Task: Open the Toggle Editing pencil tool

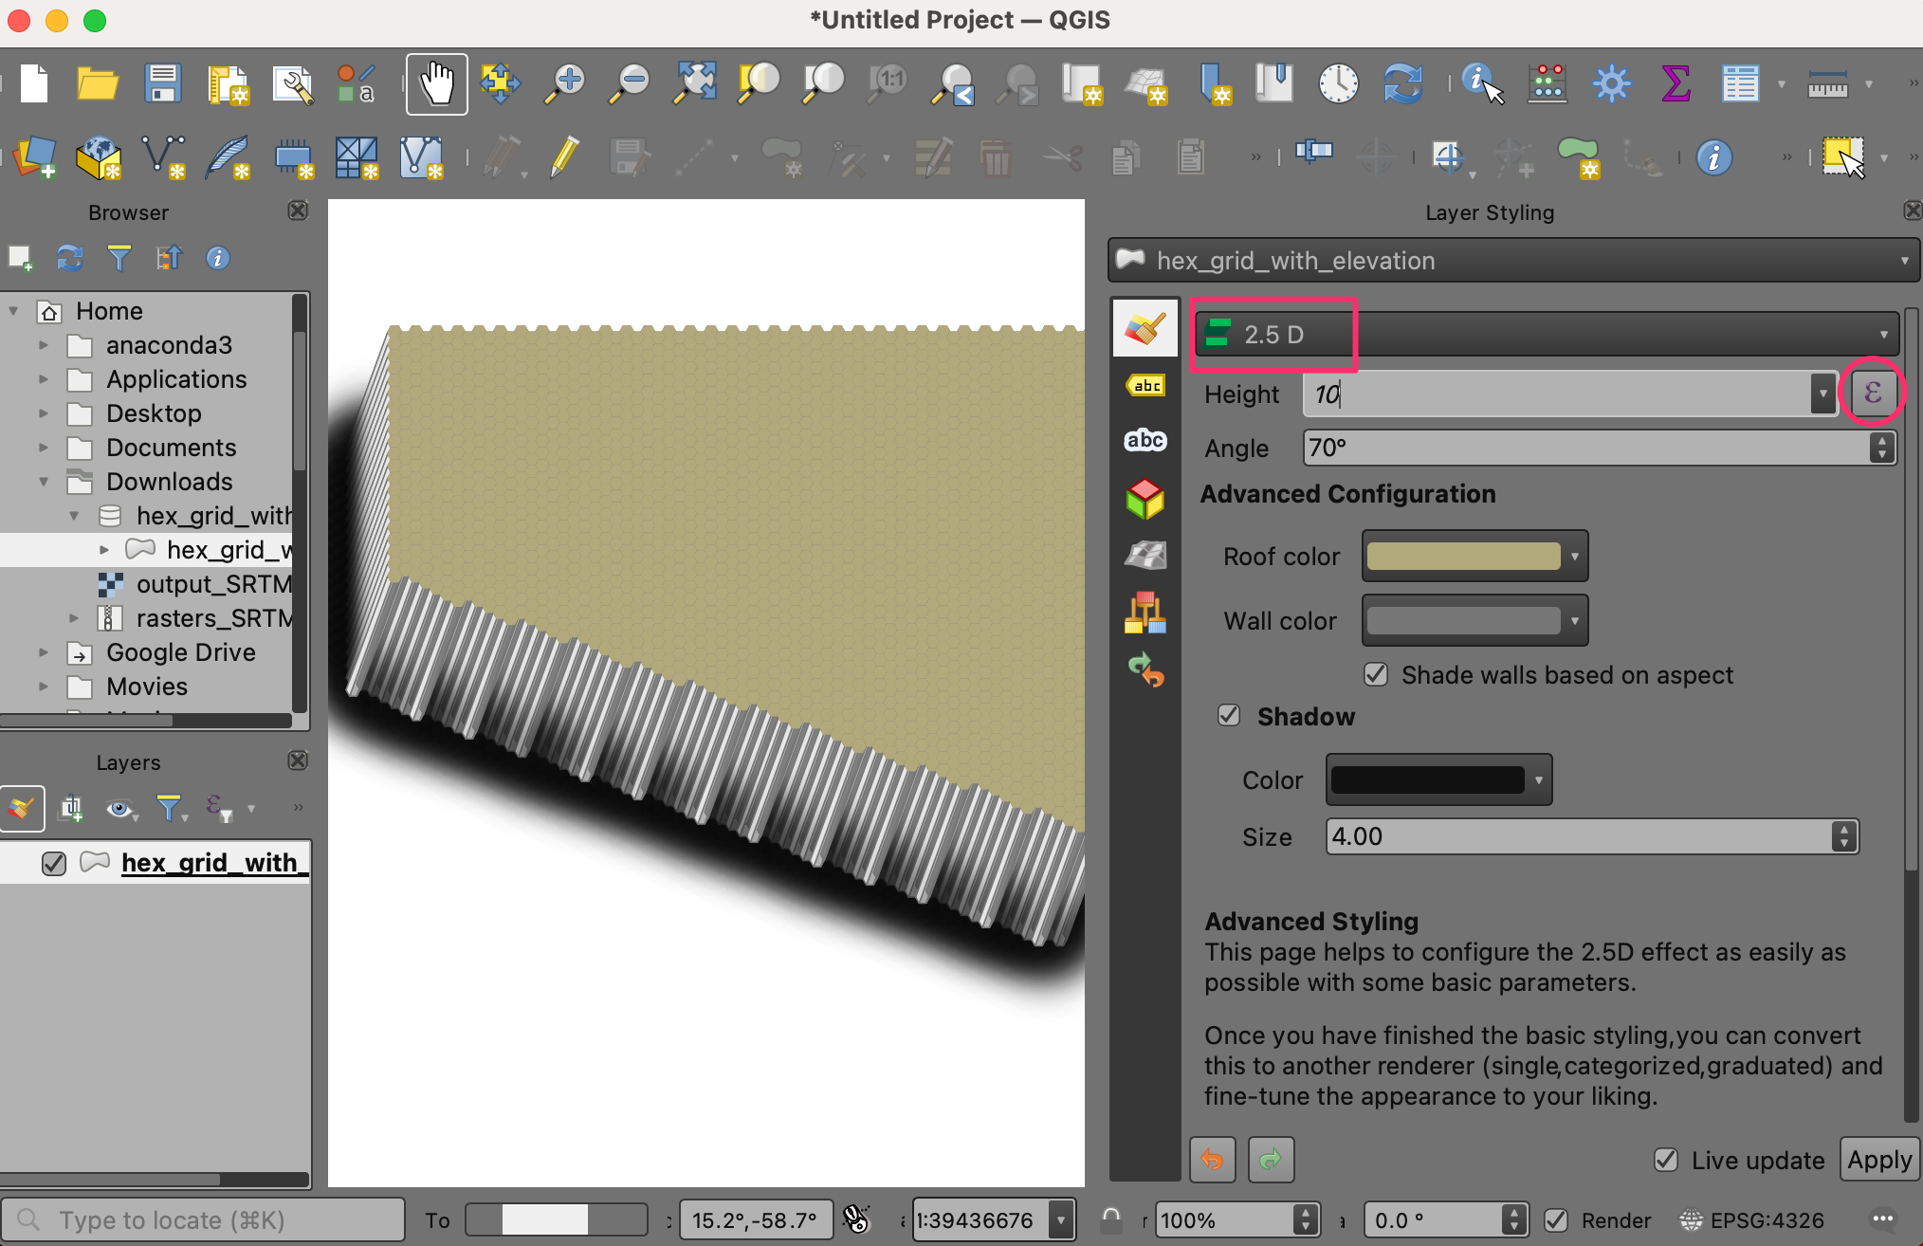Action: 564,157
